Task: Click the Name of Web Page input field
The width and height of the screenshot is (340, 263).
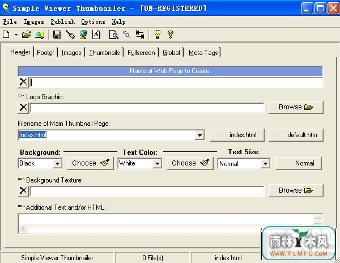Action: (x=176, y=82)
